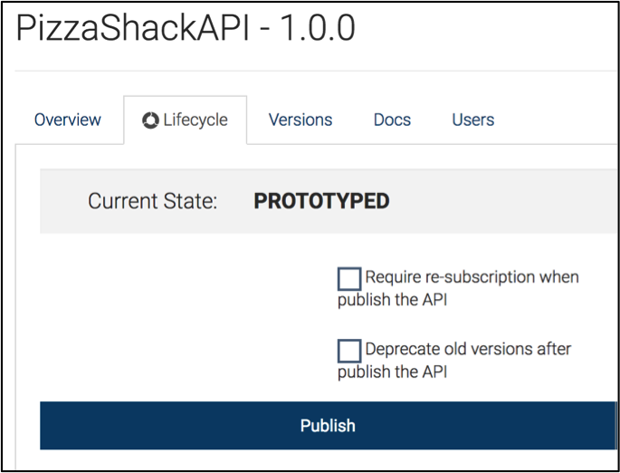Screen dimensions: 620x473
Task: Switch to the Versions tab
Action: coord(300,120)
